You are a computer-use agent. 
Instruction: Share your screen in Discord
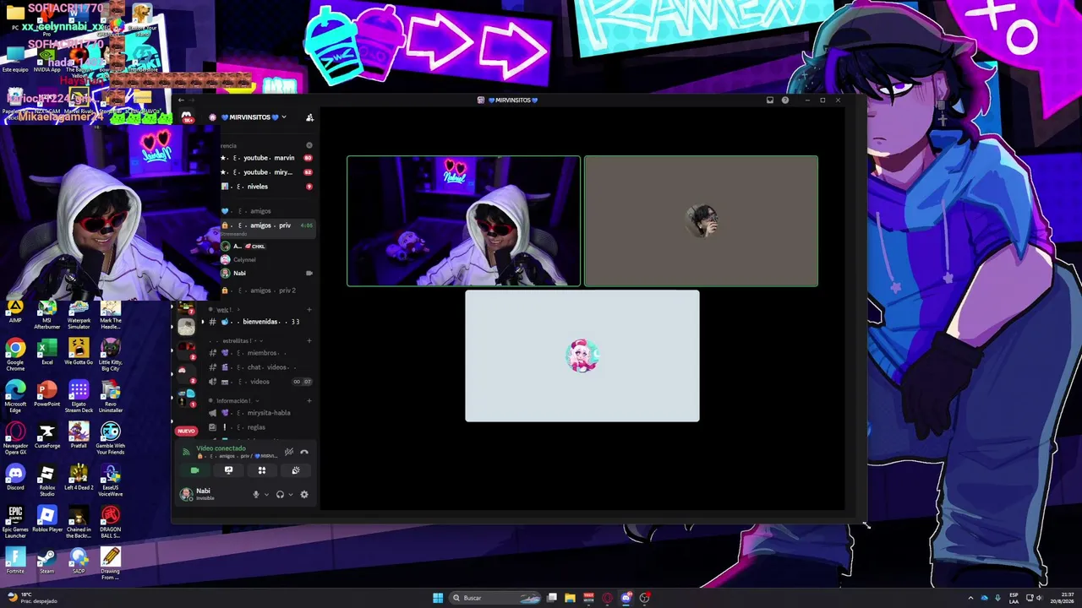coord(228,470)
